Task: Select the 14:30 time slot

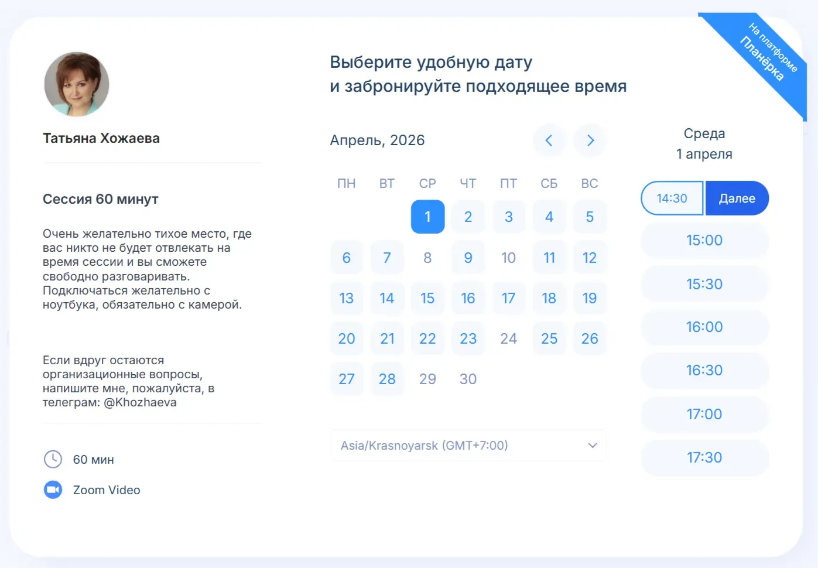Action: click(672, 199)
